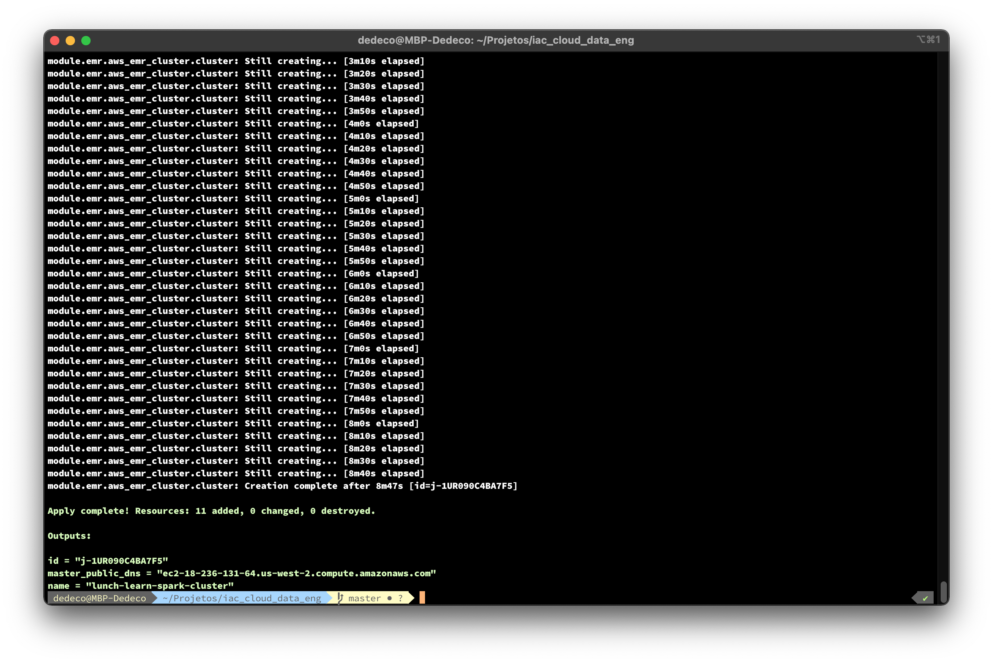Image resolution: width=993 pixels, height=663 pixels.
Task: Click the line with [3m50s elapsed]
Action: click(236, 111)
